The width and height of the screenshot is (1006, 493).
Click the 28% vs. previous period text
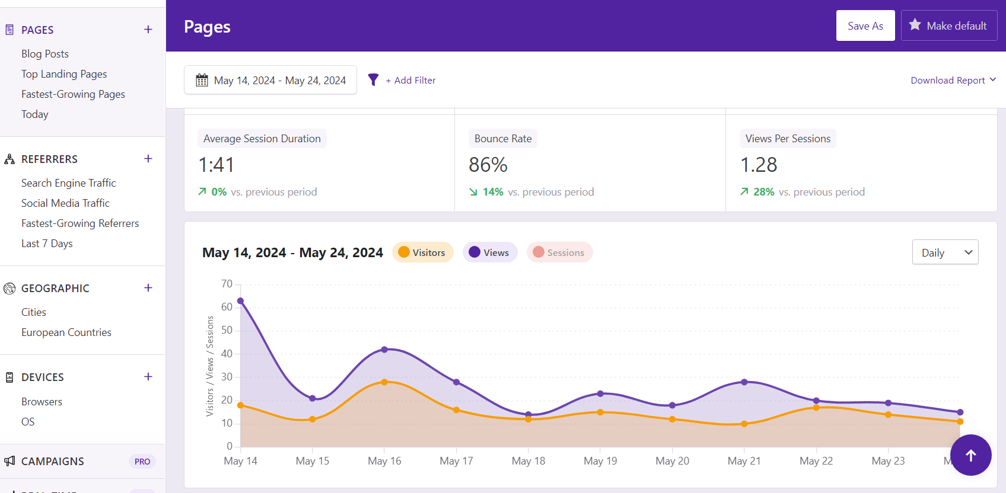[x=803, y=192]
